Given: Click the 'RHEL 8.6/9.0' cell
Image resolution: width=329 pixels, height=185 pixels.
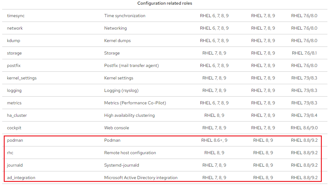Looking at the screenshot, I should click(304, 128).
